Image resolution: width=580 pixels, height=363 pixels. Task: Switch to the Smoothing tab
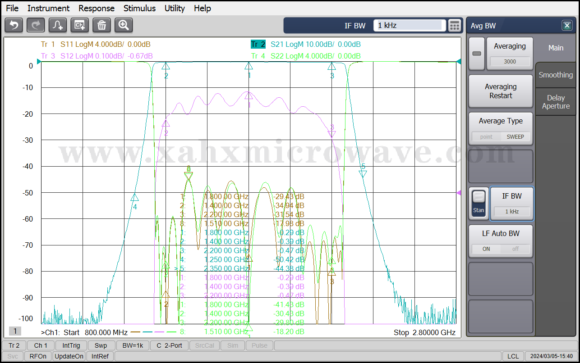click(556, 75)
